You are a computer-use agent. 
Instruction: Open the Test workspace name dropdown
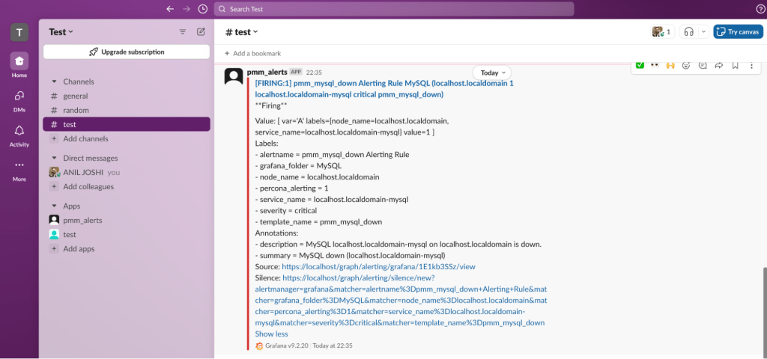61,32
